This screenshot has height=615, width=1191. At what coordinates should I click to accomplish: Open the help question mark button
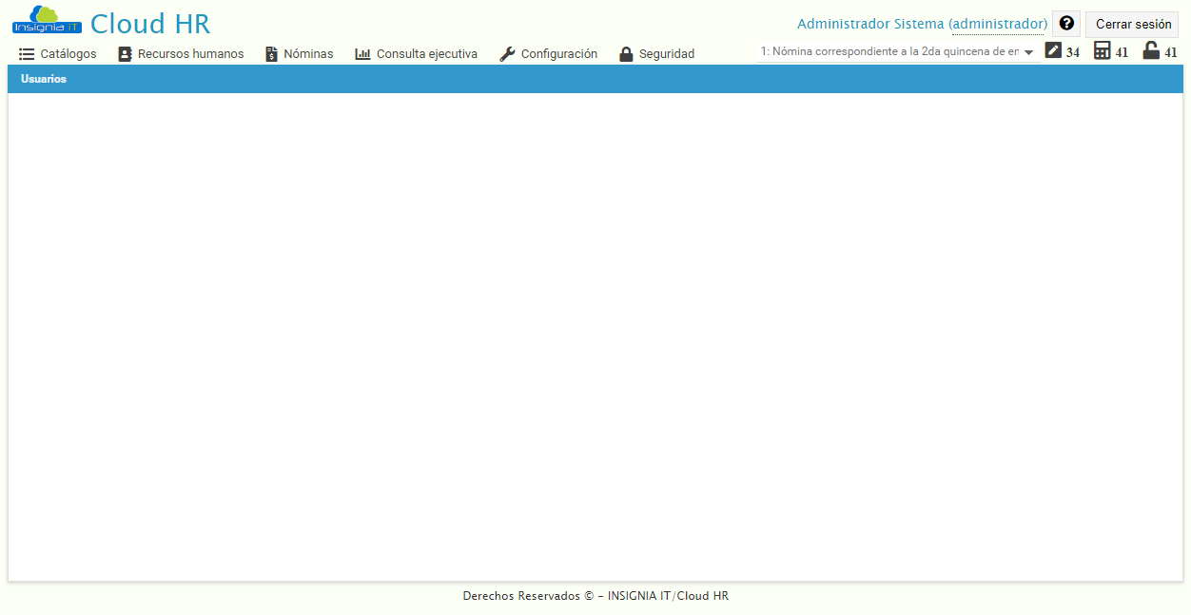tap(1065, 23)
